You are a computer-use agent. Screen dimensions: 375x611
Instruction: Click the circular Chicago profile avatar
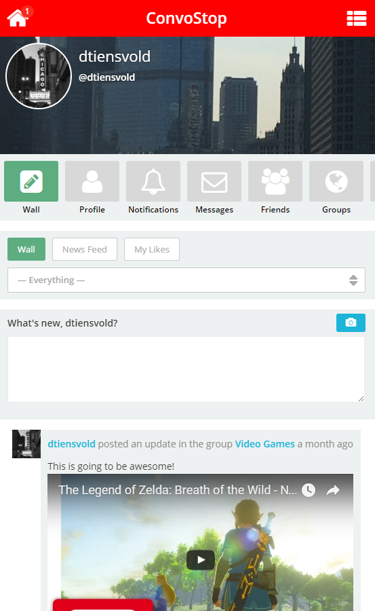(39, 76)
